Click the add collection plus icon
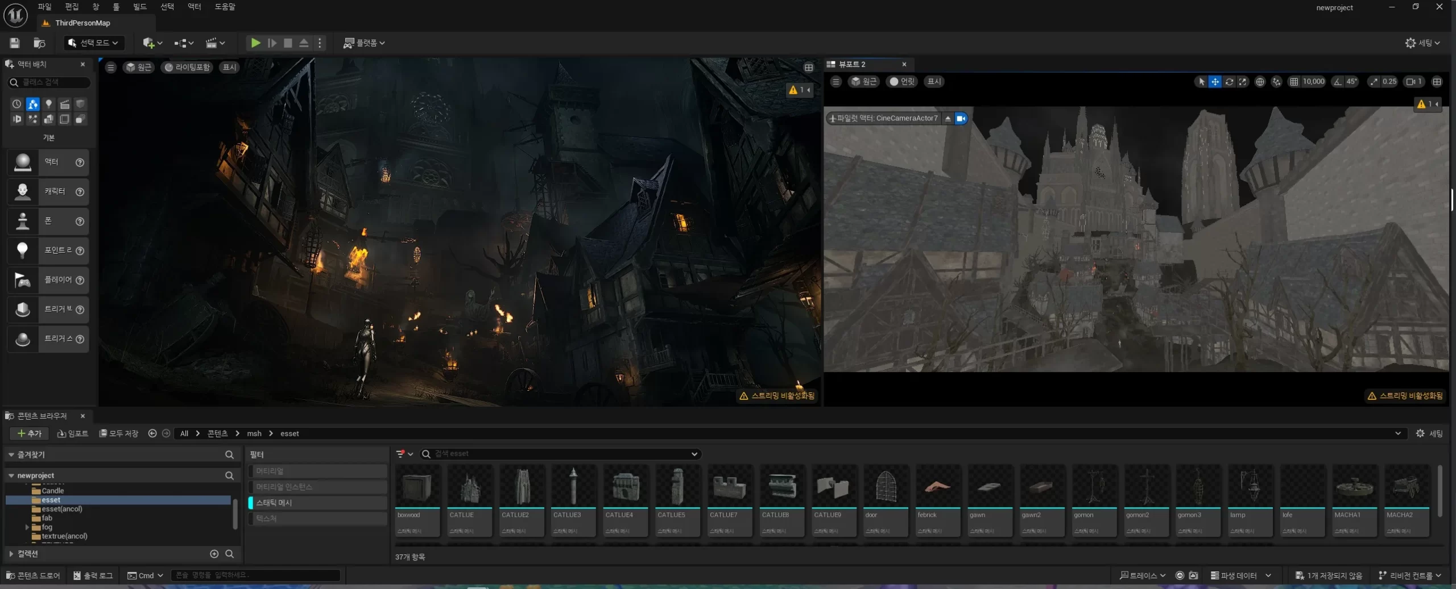 click(214, 554)
